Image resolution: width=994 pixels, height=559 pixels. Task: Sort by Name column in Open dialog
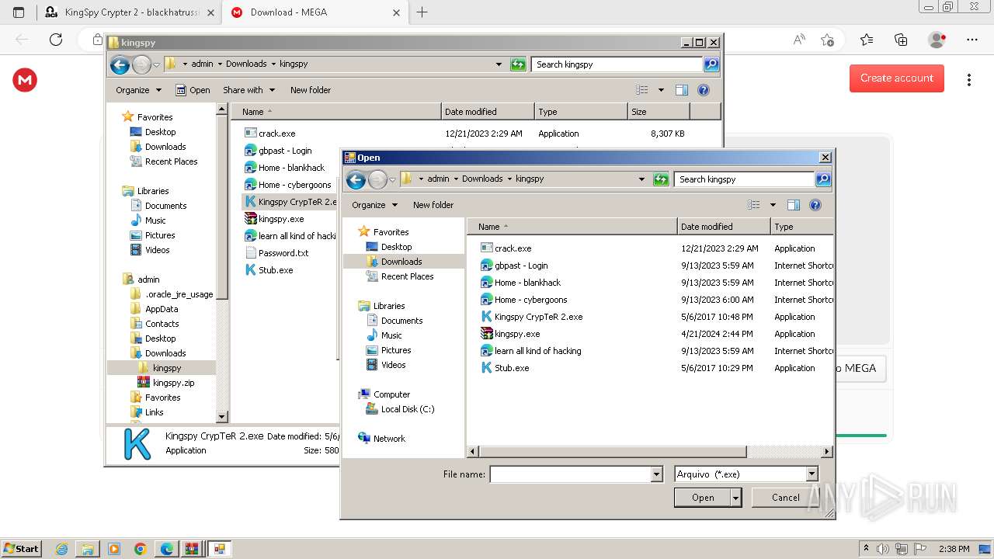point(572,227)
